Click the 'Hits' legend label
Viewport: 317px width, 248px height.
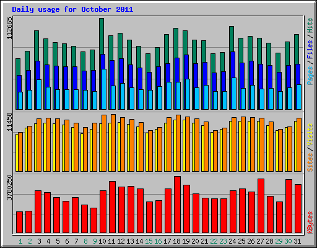tap(310, 25)
